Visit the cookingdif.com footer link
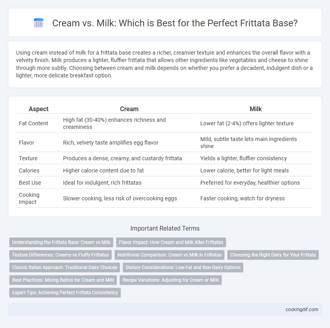Image resolution: width=330 pixels, height=328 pixels. (302, 310)
